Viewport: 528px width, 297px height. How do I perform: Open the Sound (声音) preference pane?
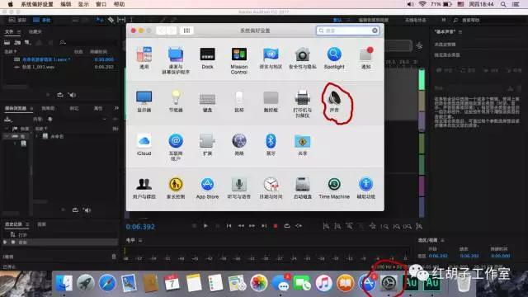[x=334, y=101]
